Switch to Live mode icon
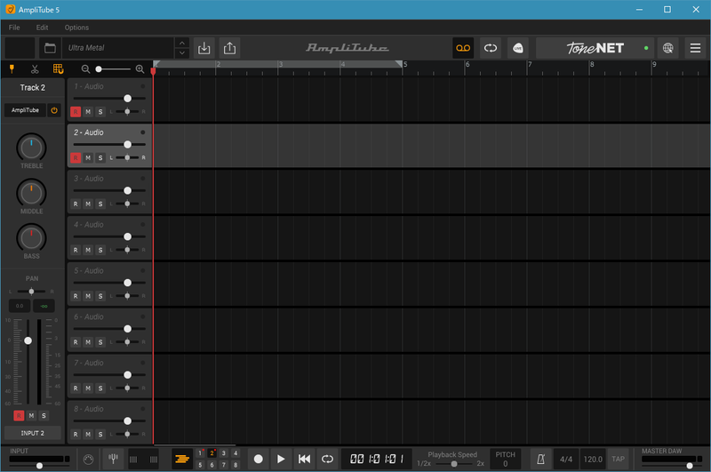This screenshot has width=711, height=472. (518, 48)
